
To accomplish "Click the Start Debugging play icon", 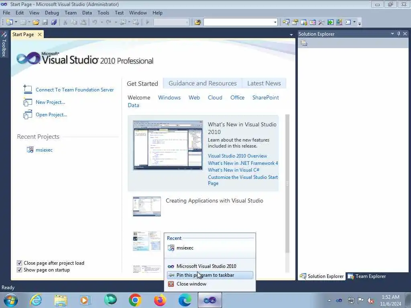I will [147, 22].
